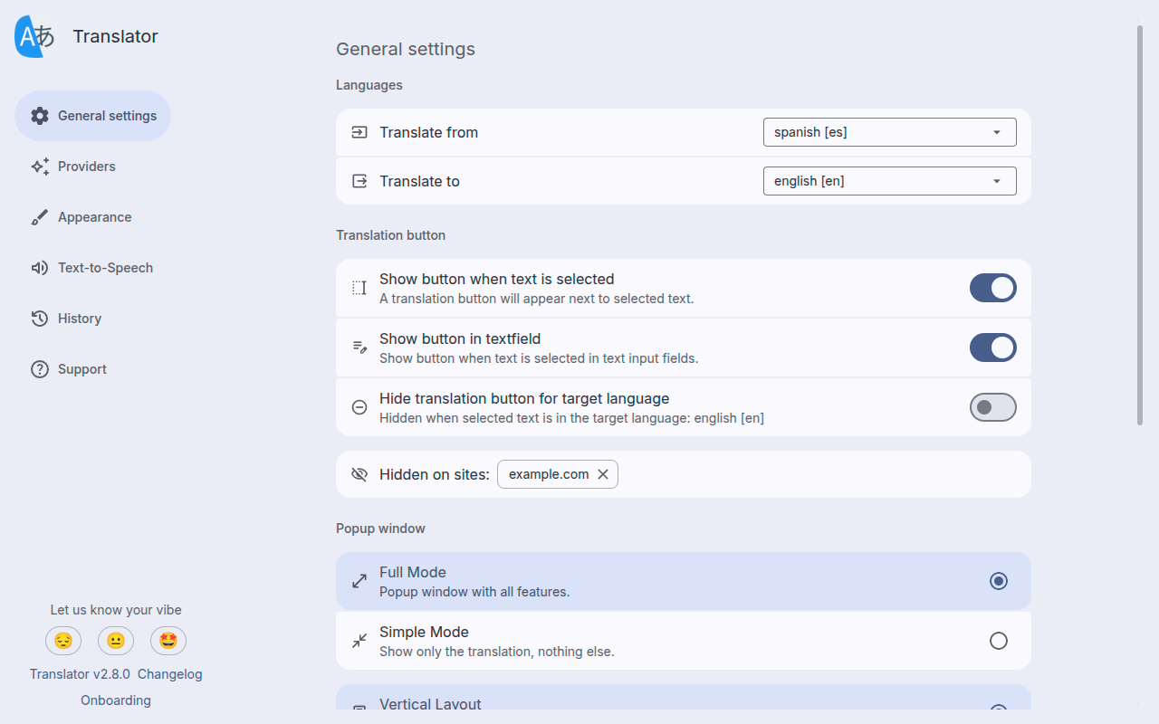Click the text selection icon beside Show button when text is selected
This screenshot has width=1159, height=724.
359,288
